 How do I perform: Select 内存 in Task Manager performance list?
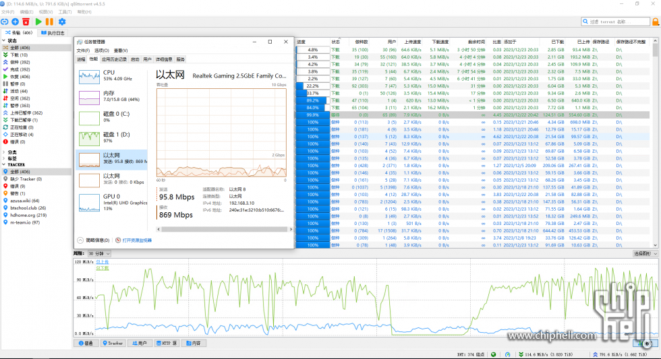click(112, 98)
